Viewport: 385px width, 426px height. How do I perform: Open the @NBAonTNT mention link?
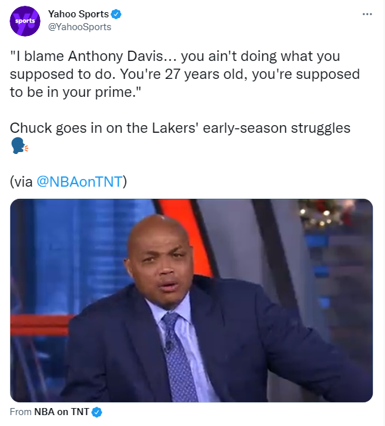point(80,182)
